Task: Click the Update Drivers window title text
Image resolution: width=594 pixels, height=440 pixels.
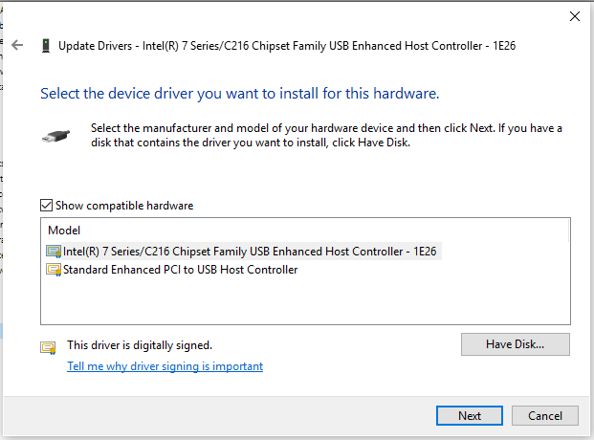Action: click(287, 46)
